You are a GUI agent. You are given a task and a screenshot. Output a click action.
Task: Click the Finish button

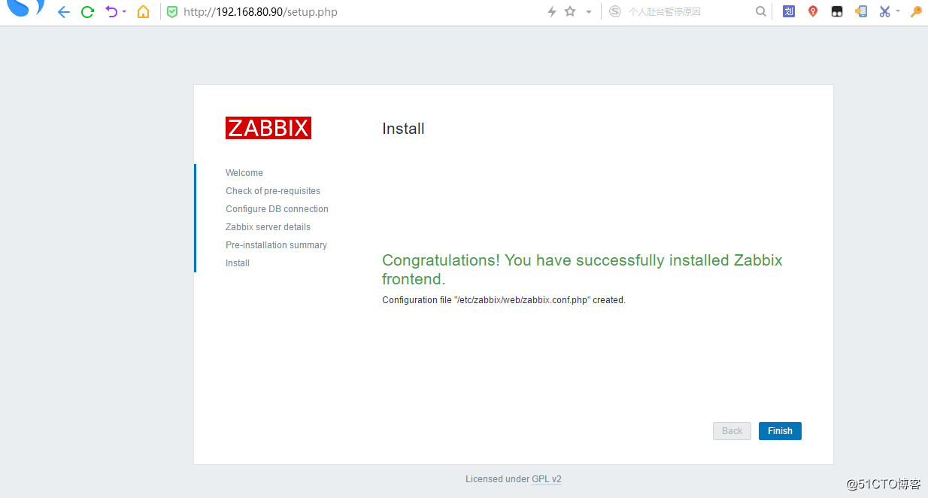point(780,431)
